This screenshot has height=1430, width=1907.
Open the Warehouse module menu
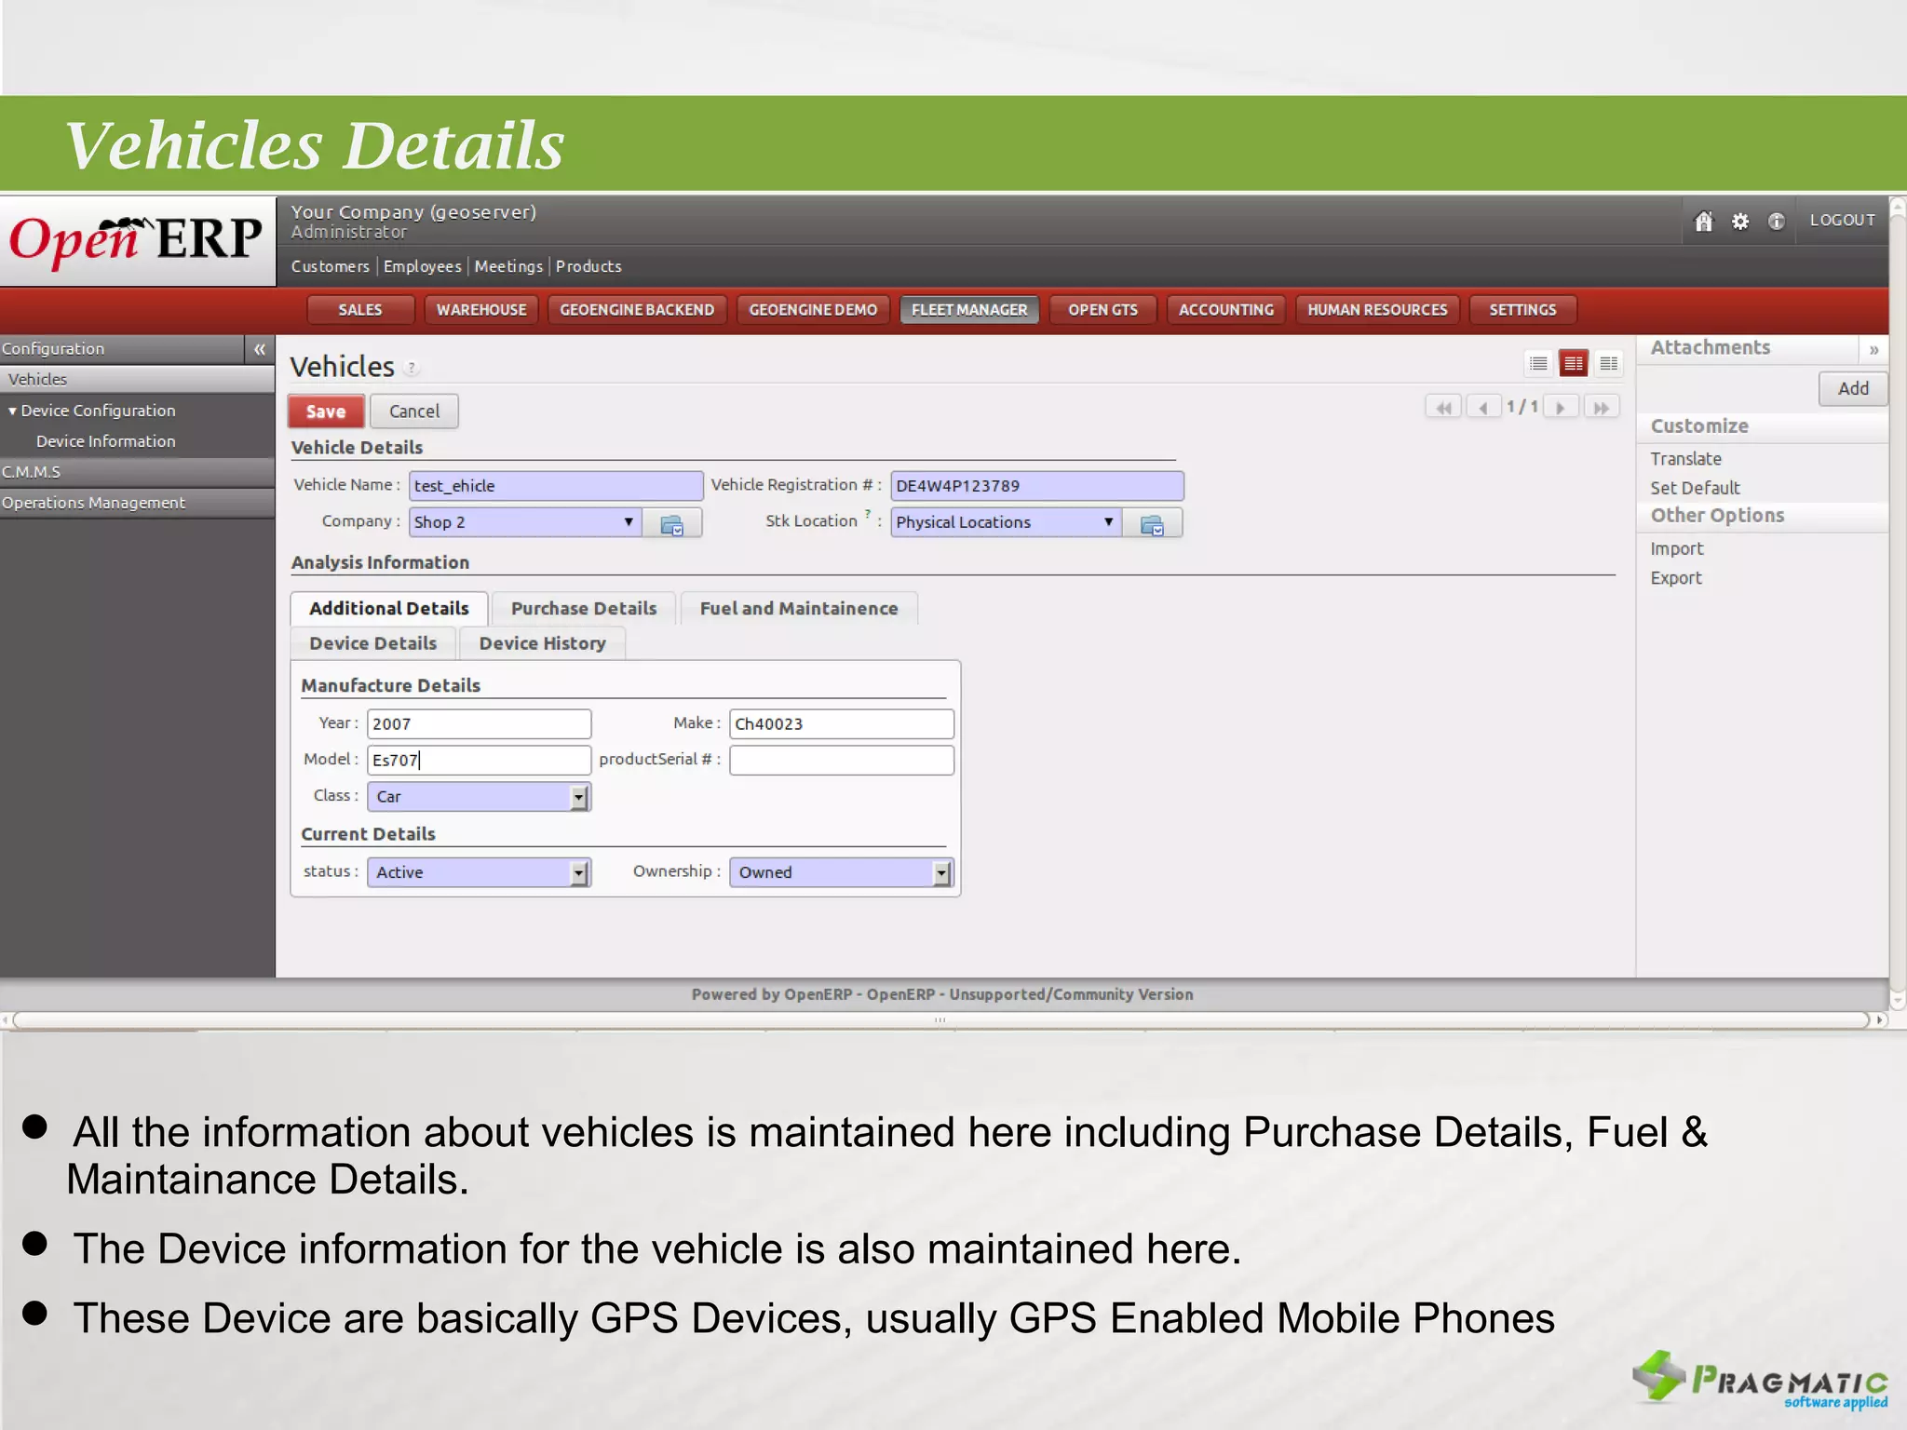[x=481, y=310]
